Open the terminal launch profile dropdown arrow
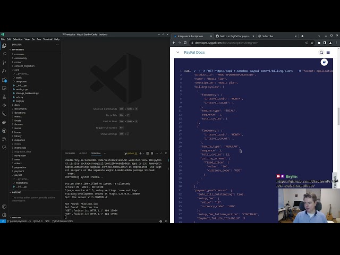The height and width of the screenshot is (255, 340). point(143,154)
